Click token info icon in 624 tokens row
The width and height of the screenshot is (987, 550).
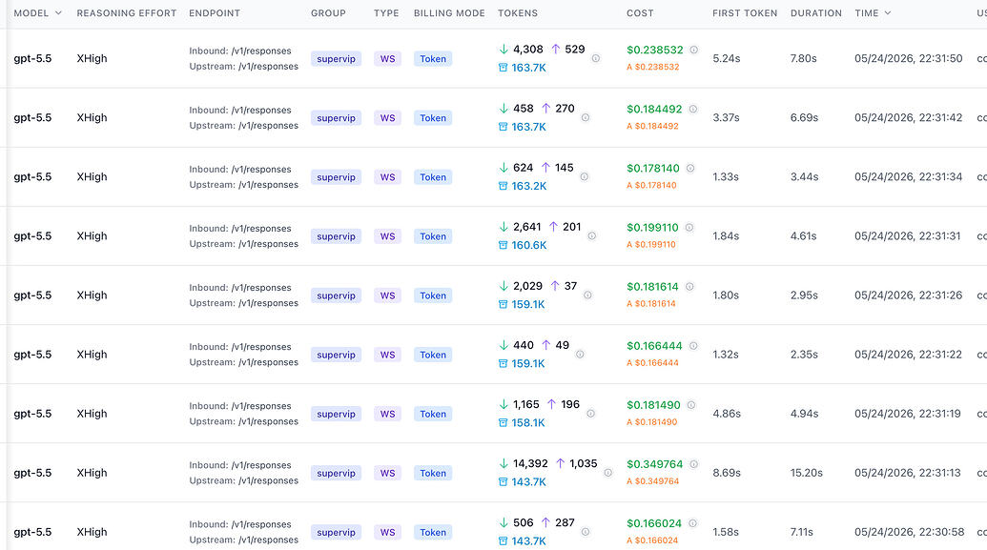pyautogui.click(x=585, y=177)
